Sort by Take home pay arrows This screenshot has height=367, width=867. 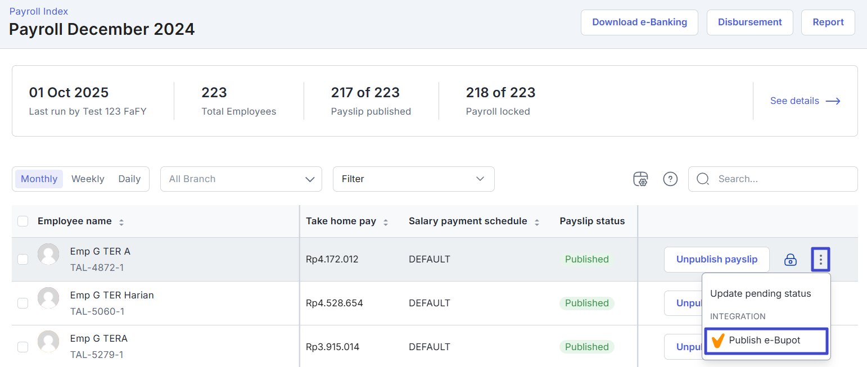[x=386, y=222]
